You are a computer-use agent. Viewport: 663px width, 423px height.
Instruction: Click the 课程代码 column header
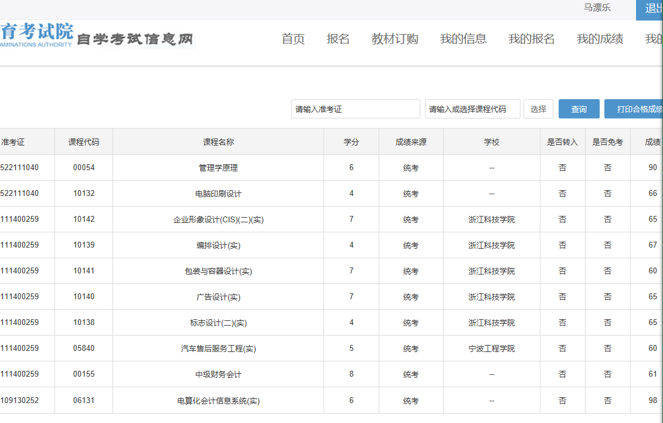coord(84,142)
